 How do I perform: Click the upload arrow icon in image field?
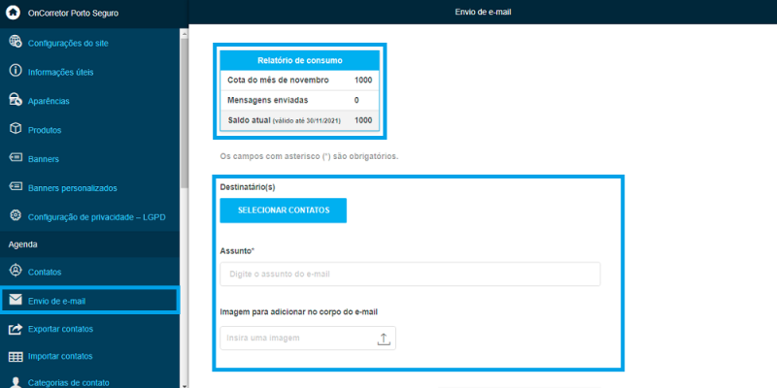tap(384, 339)
